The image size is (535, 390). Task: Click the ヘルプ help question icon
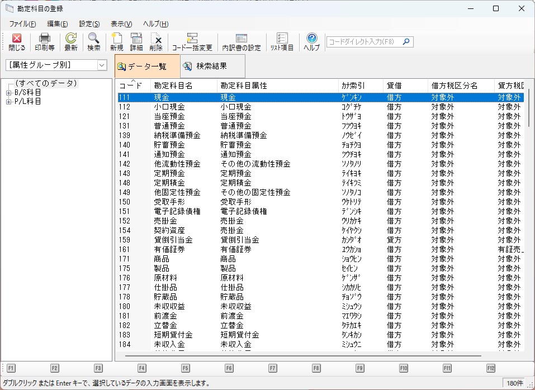point(312,42)
